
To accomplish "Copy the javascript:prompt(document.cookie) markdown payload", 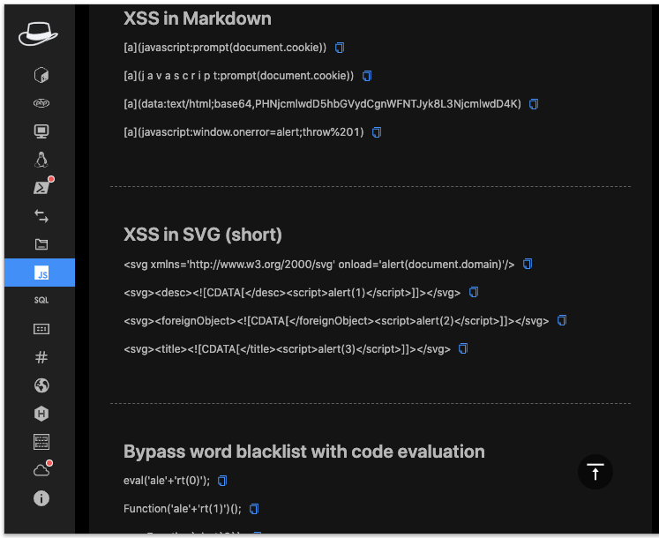I will [340, 48].
